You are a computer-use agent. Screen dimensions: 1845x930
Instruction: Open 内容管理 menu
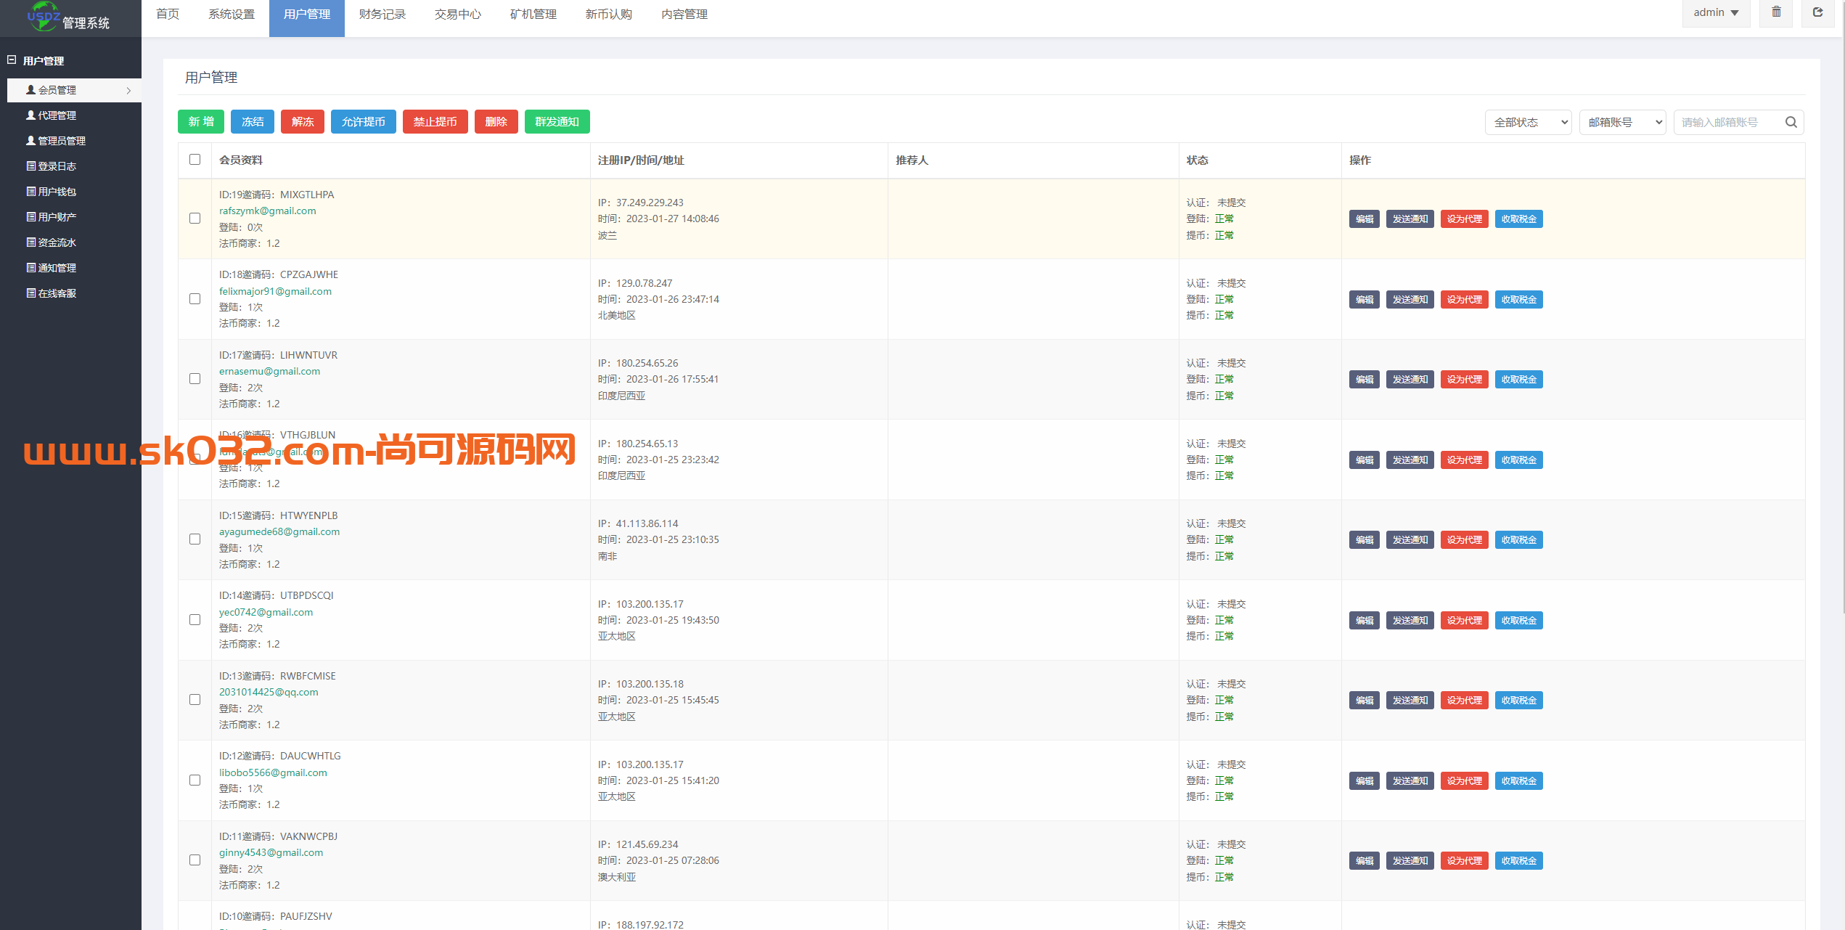[x=684, y=15]
